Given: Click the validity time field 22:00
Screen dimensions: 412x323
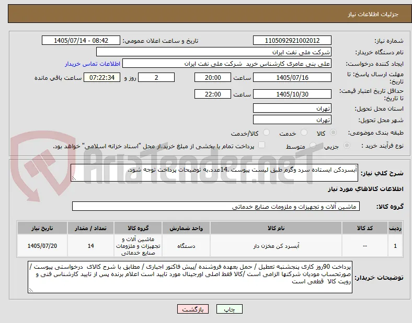Looking at the screenshot, I should tap(213, 94).
